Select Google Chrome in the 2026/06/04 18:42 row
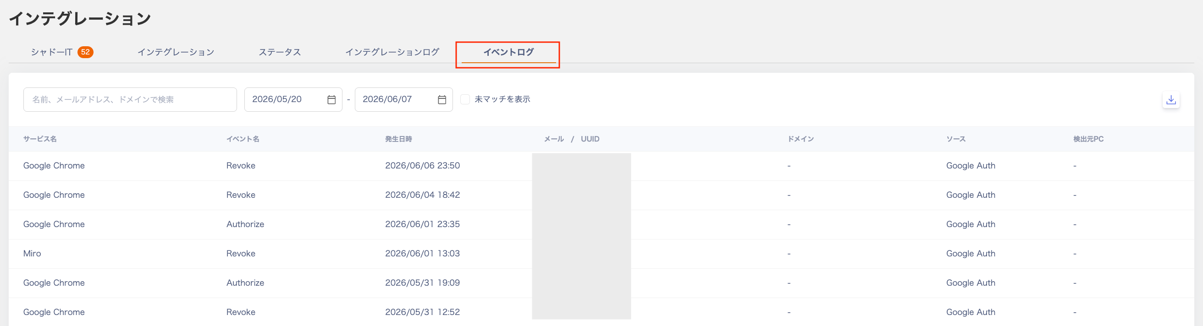 (x=54, y=195)
